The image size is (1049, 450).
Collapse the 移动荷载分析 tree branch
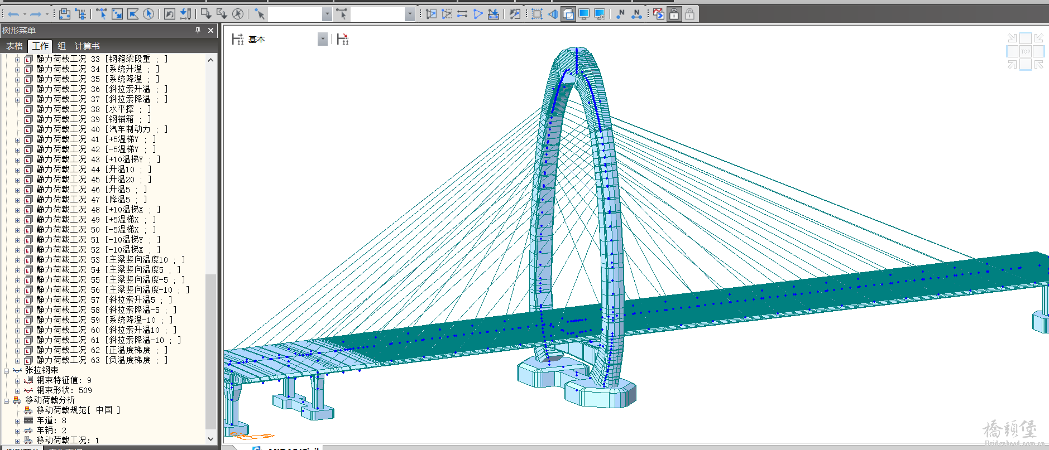7,400
